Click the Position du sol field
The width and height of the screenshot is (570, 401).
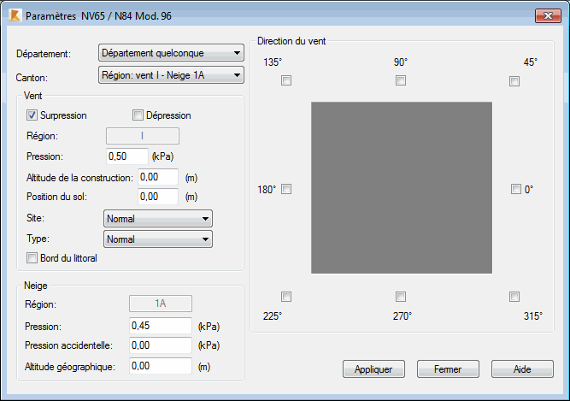[x=158, y=197]
